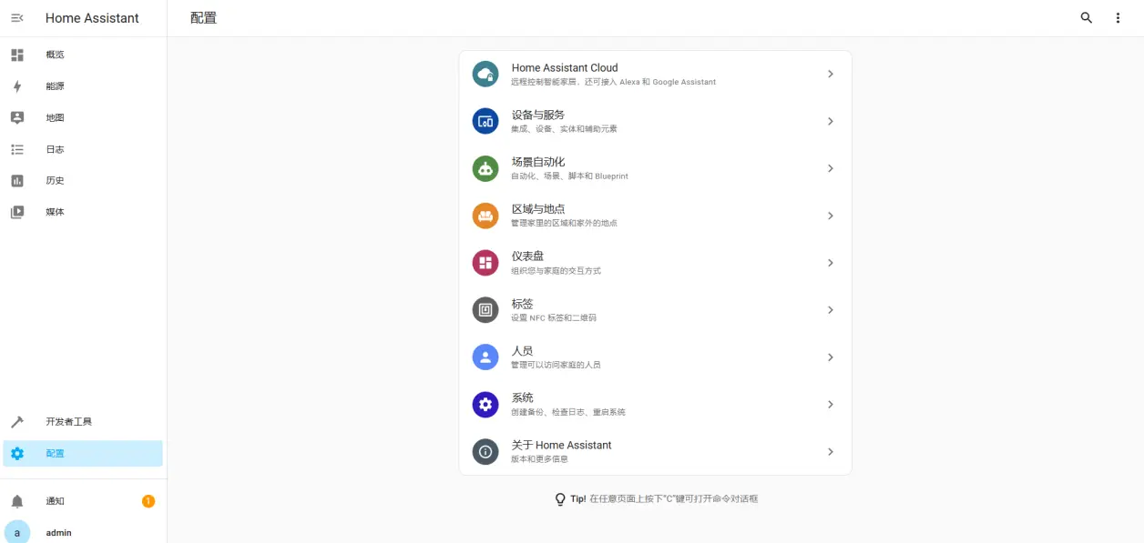Screen dimensions: 1144x543
Task: Click the 人员 person icon
Action: (485, 357)
